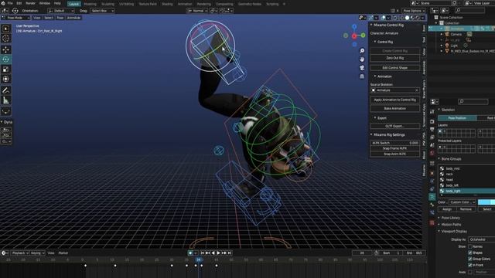Jump to the next keyframe

point(224,253)
